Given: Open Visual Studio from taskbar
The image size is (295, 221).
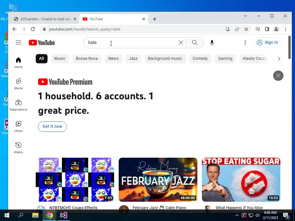Looking at the screenshot, I should click(x=64, y=215).
